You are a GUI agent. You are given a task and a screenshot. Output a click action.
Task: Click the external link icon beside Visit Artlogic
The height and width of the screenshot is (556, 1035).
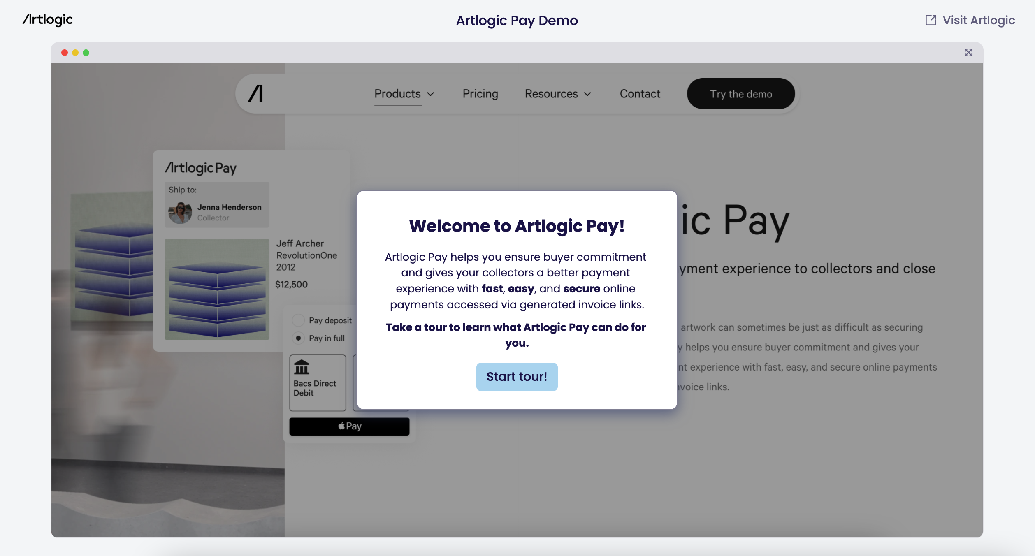coord(931,20)
